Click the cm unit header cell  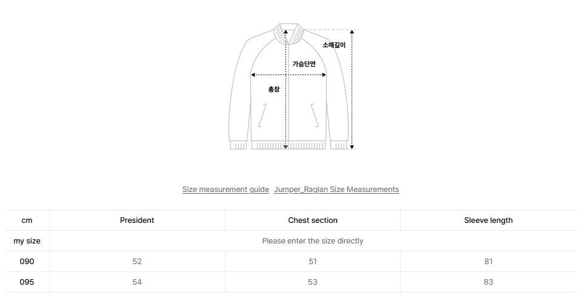click(x=27, y=220)
